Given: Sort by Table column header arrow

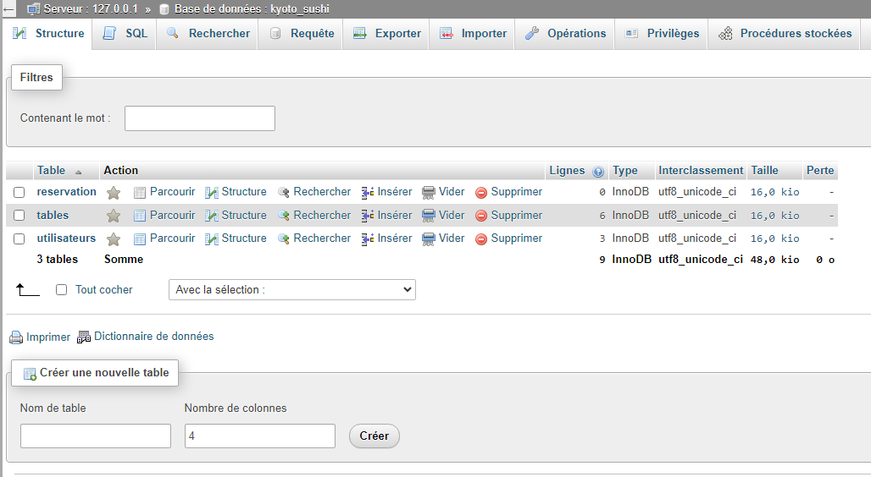Looking at the screenshot, I should point(79,172).
